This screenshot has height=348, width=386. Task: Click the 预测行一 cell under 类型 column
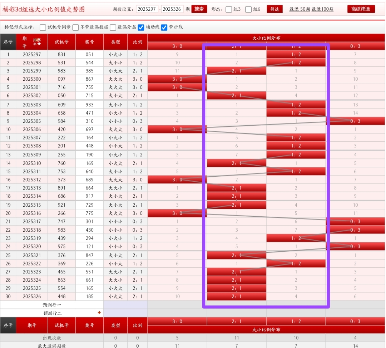click(x=115, y=305)
